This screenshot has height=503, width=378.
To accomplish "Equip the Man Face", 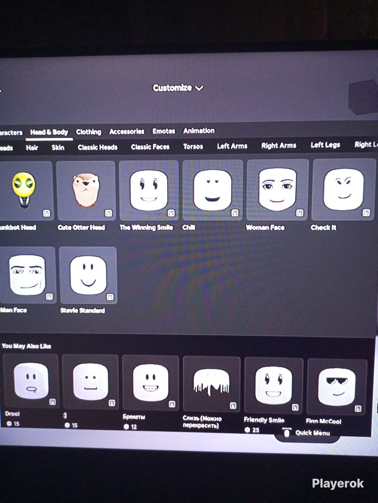I will tap(27, 275).
